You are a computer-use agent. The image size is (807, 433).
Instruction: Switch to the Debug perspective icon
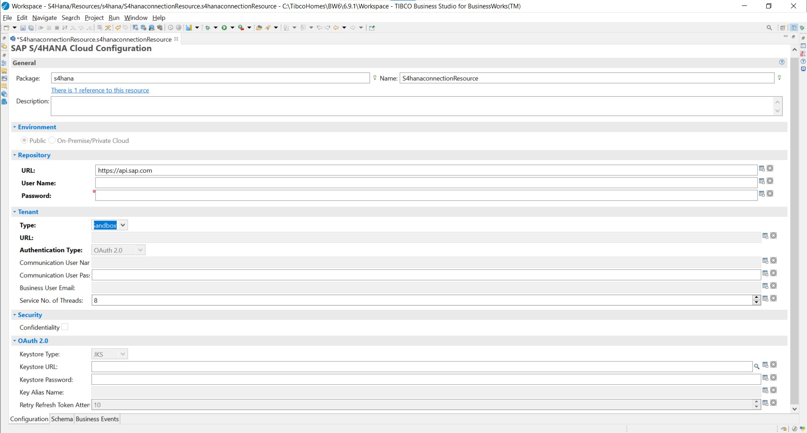(x=802, y=28)
